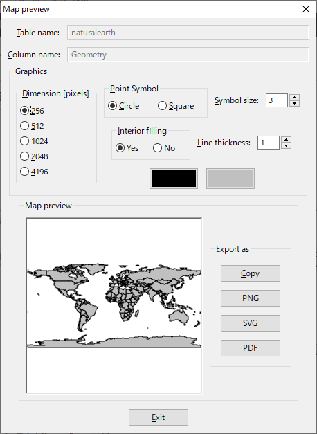Click the Exit button

pos(158,417)
